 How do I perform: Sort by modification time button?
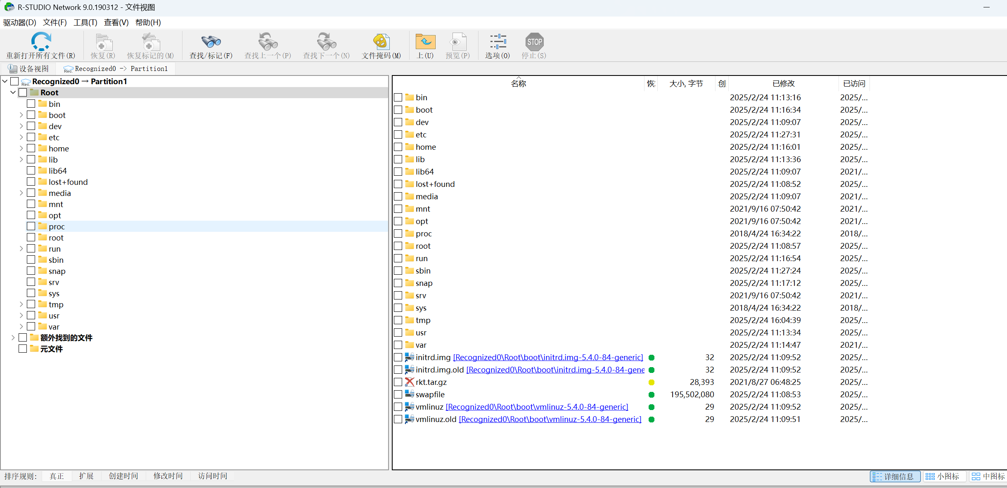[168, 476]
